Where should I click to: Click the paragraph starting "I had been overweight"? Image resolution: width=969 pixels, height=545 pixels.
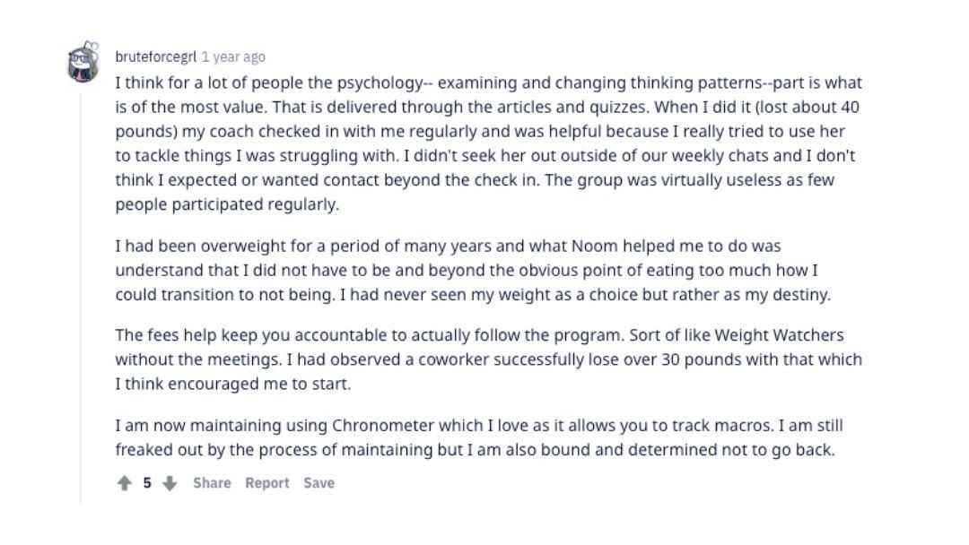pyautogui.click(x=474, y=271)
